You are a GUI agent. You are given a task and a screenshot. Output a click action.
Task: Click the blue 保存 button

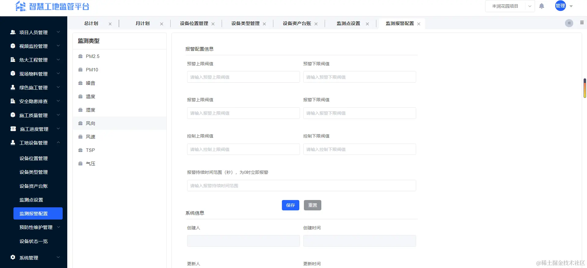point(290,205)
